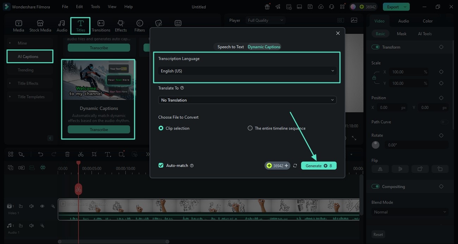Click the Dynamic Captions preview thumbnail
Screen dimensions: 458x244
(99, 80)
